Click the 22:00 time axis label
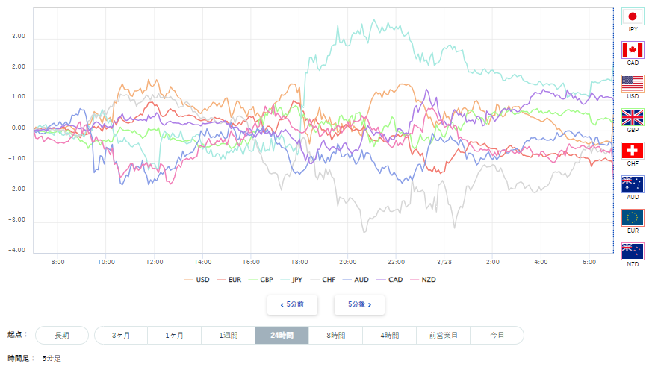This screenshot has height=373, width=652. click(396, 262)
